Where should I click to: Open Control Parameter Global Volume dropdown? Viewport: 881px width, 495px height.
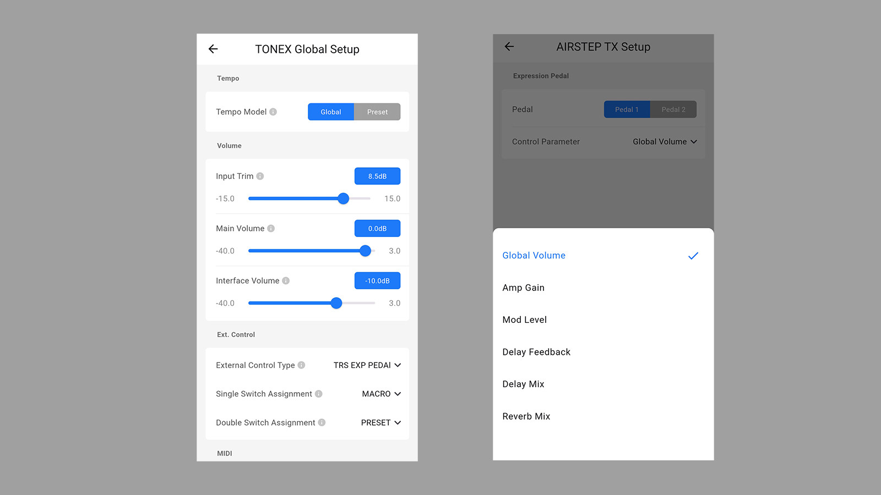(x=665, y=141)
